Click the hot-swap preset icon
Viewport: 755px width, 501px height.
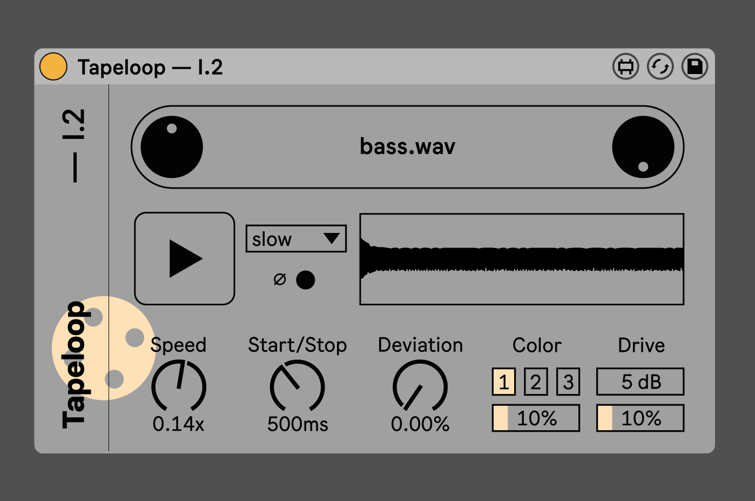tap(660, 67)
